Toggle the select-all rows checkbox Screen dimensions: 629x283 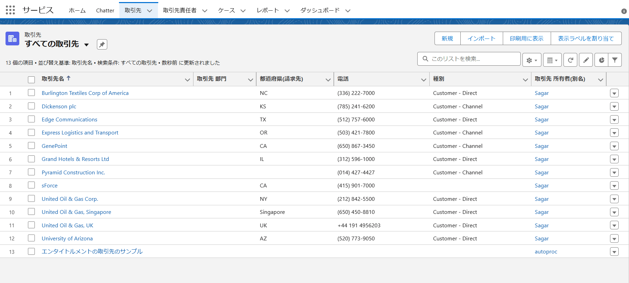click(x=31, y=80)
